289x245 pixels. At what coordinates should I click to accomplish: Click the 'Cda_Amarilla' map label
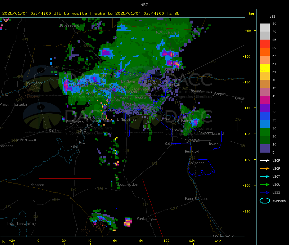24,139
